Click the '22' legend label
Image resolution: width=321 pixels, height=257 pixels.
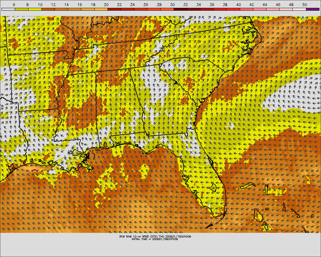click(x=119, y=4)
